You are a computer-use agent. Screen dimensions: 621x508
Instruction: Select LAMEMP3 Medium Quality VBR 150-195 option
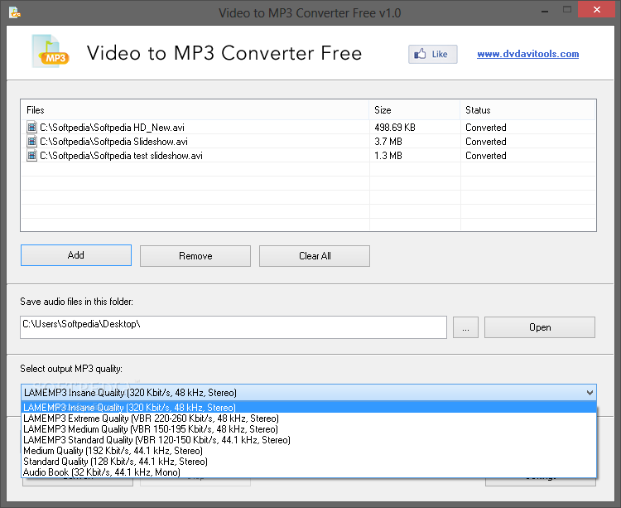click(309, 429)
